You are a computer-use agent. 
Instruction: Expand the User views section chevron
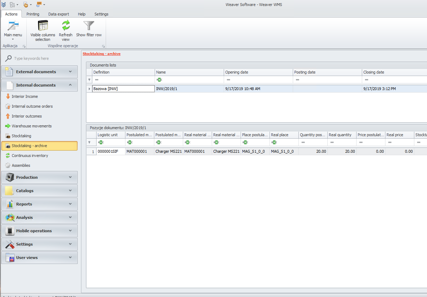pyautogui.click(x=70, y=258)
